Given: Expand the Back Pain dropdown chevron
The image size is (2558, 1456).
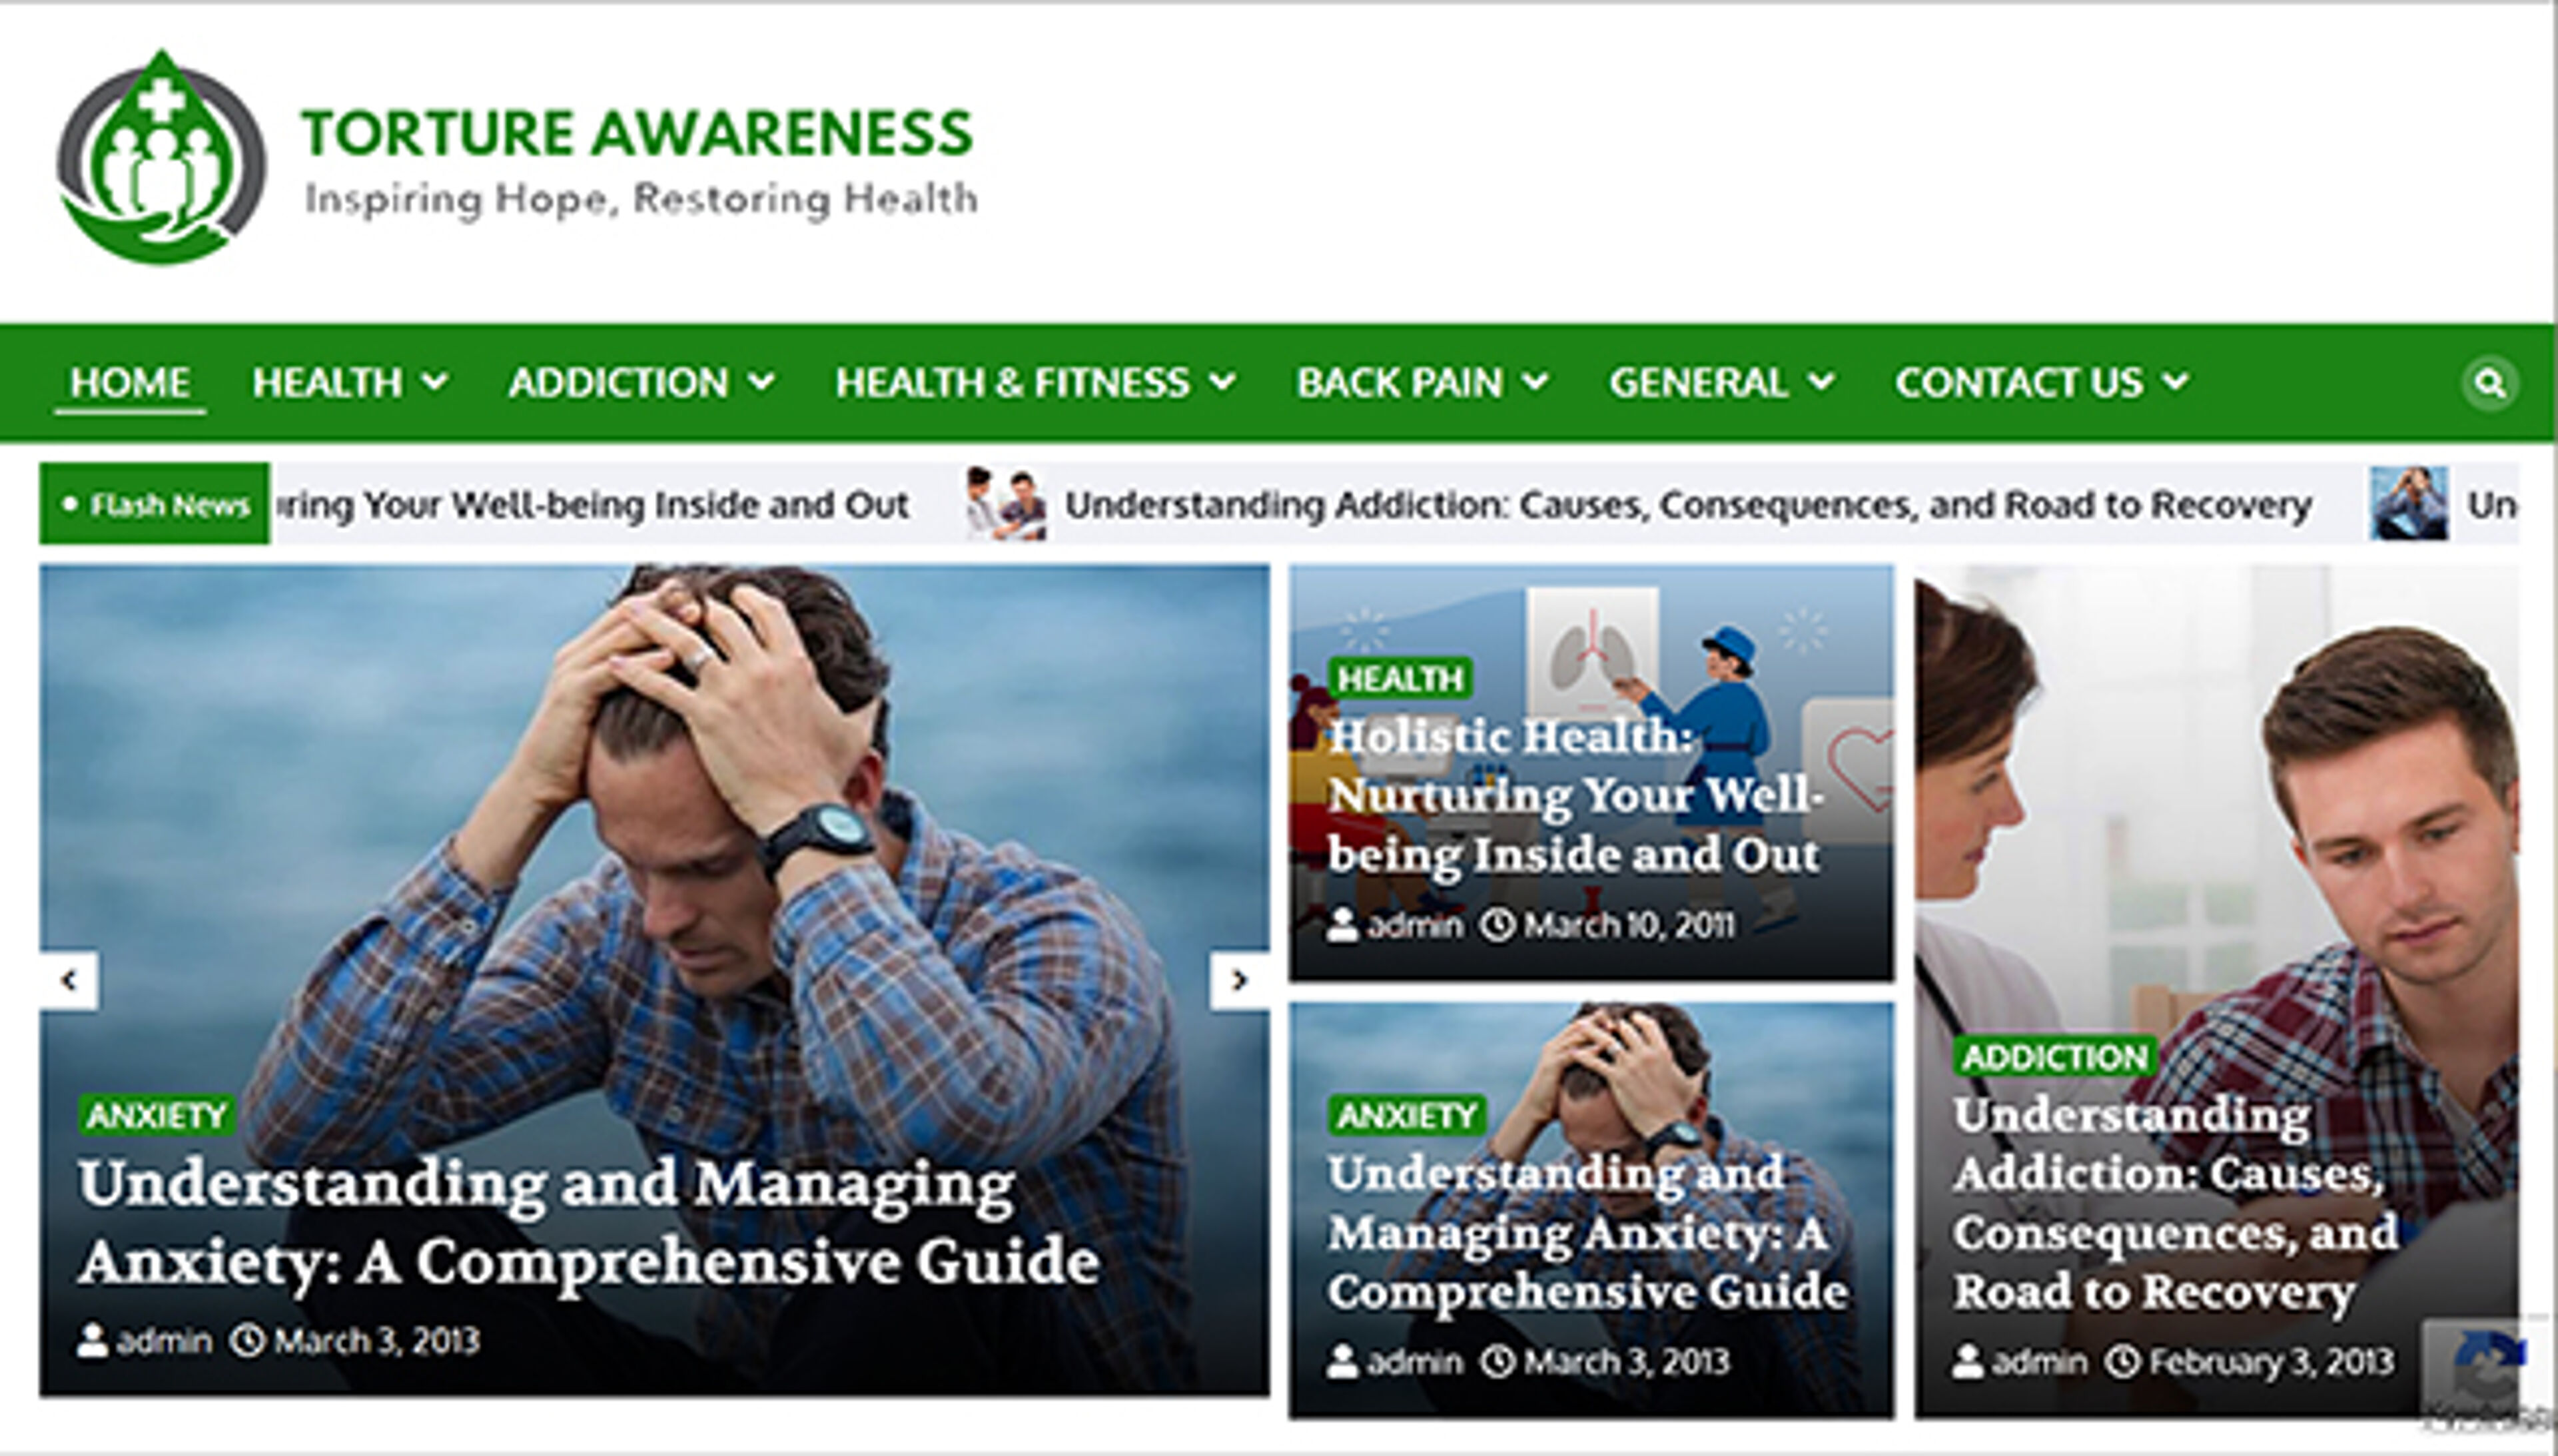Looking at the screenshot, I should point(1536,381).
